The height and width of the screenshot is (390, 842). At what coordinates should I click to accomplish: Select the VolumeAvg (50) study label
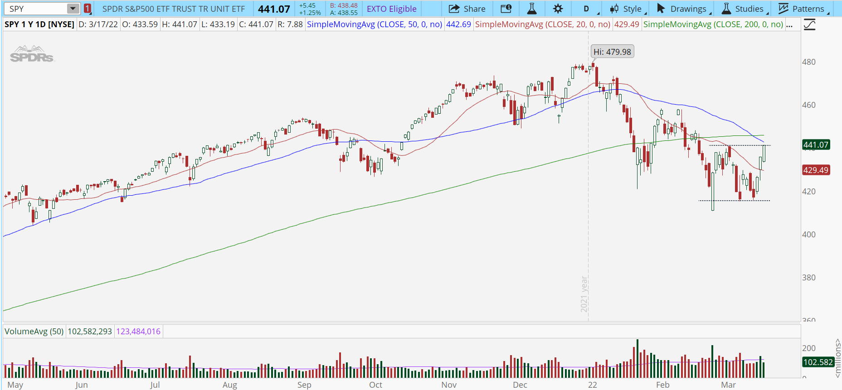(34, 332)
